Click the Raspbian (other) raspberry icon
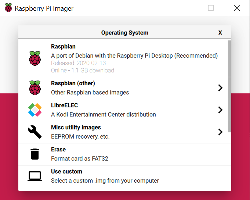Viewport: 250px width, 200px height. [35, 88]
